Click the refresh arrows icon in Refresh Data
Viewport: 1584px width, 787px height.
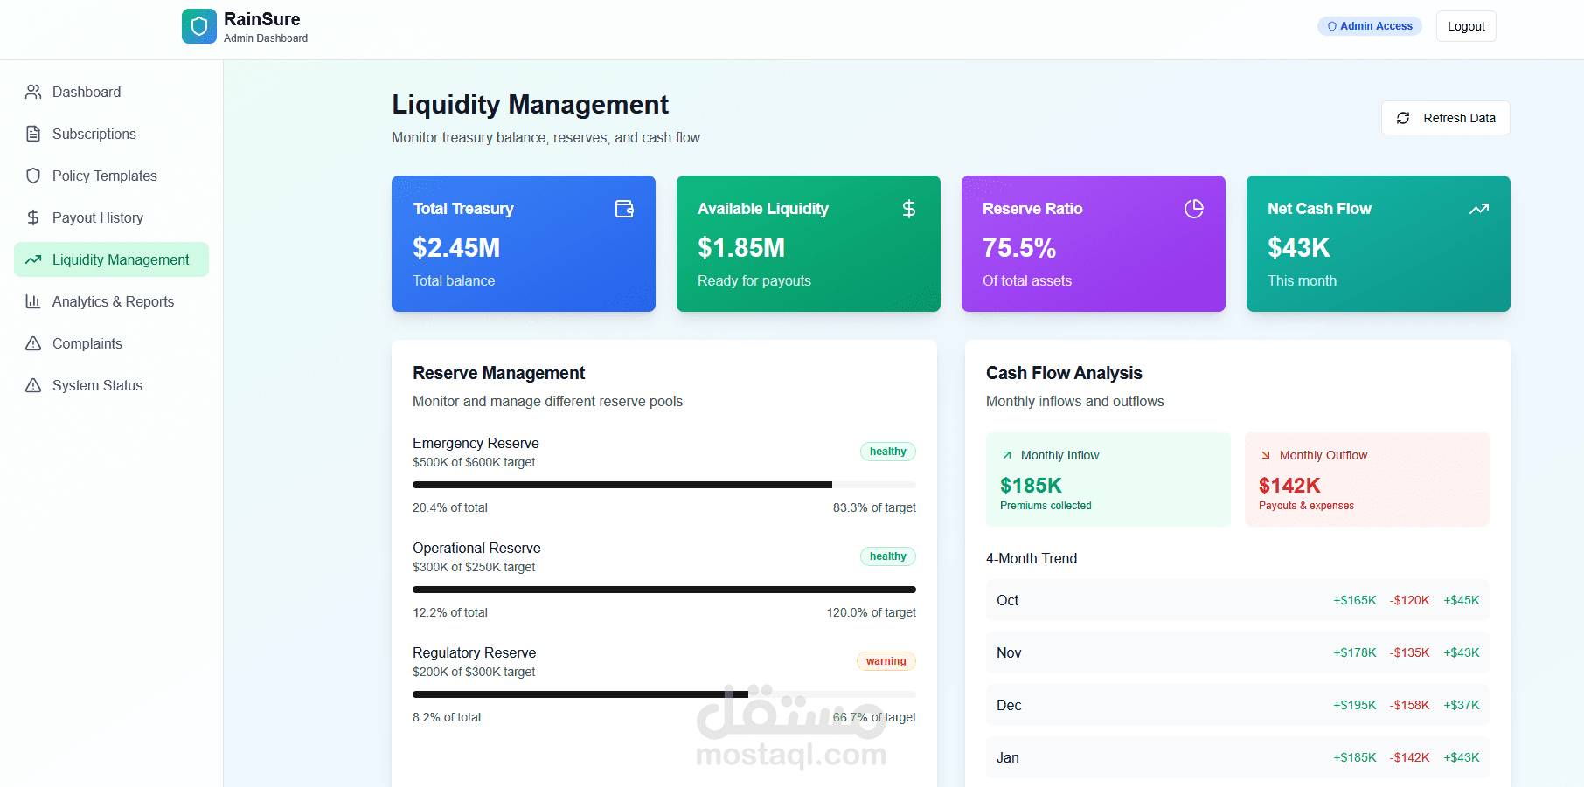click(x=1403, y=118)
